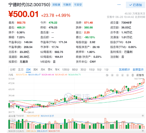Open 区间统计 range statistics
The image size is (146, 133).
tap(124, 69)
